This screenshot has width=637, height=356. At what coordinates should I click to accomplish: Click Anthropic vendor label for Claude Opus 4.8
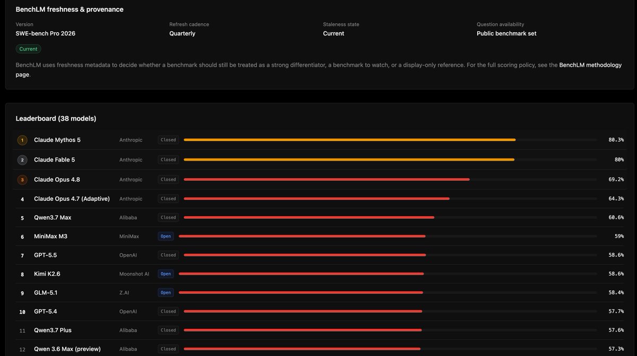[x=131, y=180]
